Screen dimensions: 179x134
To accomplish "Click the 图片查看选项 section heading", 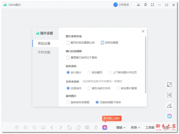I will [74, 36].
